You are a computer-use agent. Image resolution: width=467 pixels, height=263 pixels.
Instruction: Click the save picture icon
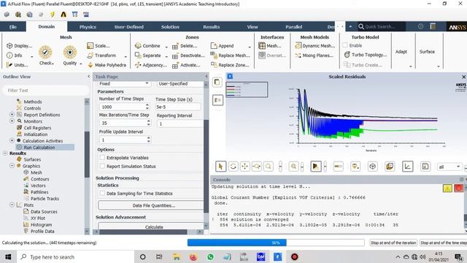click(425, 167)
